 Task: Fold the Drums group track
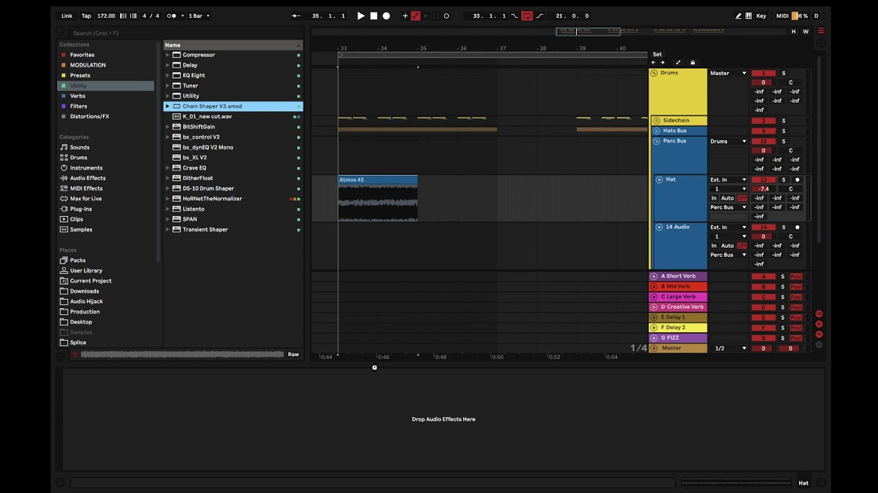click(654, 73)
